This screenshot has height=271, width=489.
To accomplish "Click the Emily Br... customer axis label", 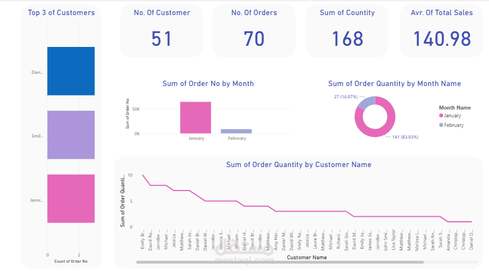I will click(142, 240).
